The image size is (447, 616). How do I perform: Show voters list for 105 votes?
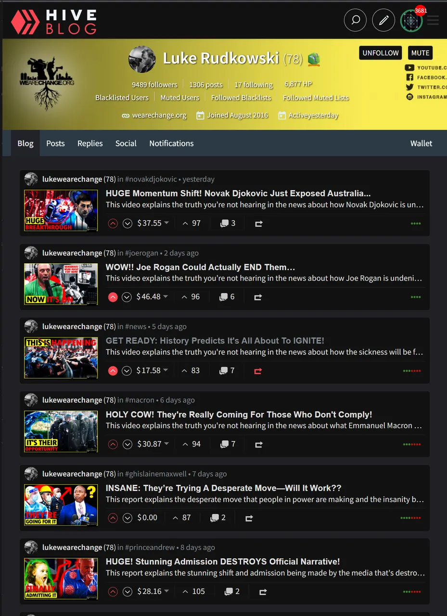(x=193, y=591)
